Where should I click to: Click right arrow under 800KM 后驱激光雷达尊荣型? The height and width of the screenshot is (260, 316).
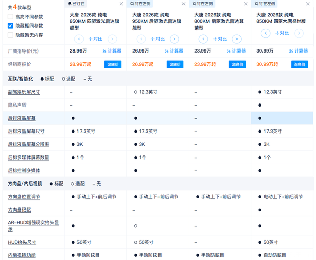[236, 39]
